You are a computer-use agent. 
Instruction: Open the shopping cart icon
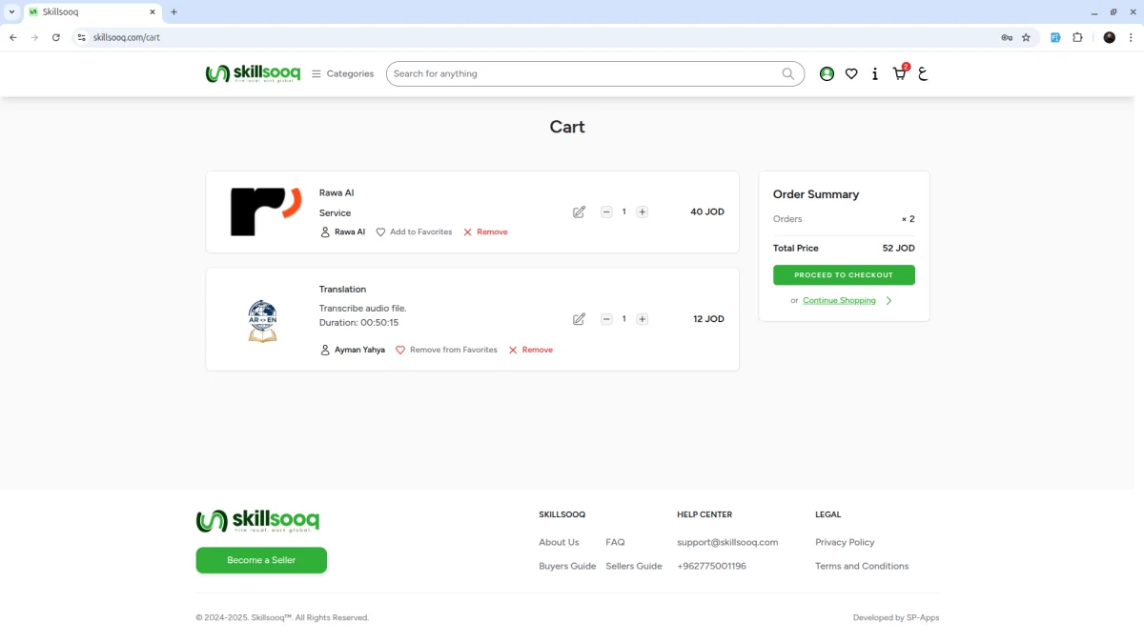point(899,73)
